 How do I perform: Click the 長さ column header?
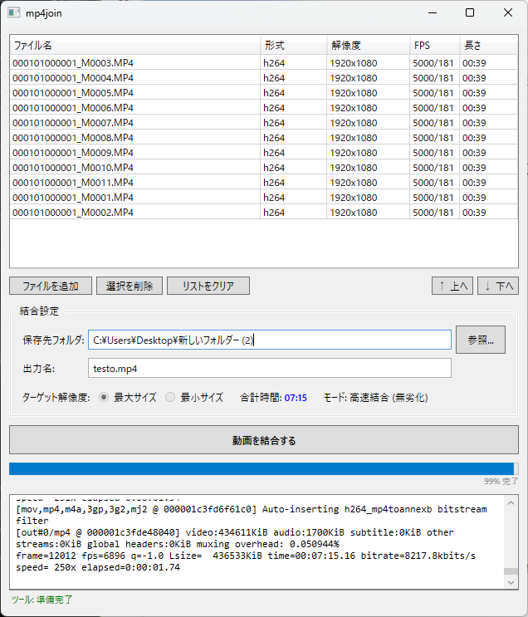pyautogui.click(x=488, y=46)
